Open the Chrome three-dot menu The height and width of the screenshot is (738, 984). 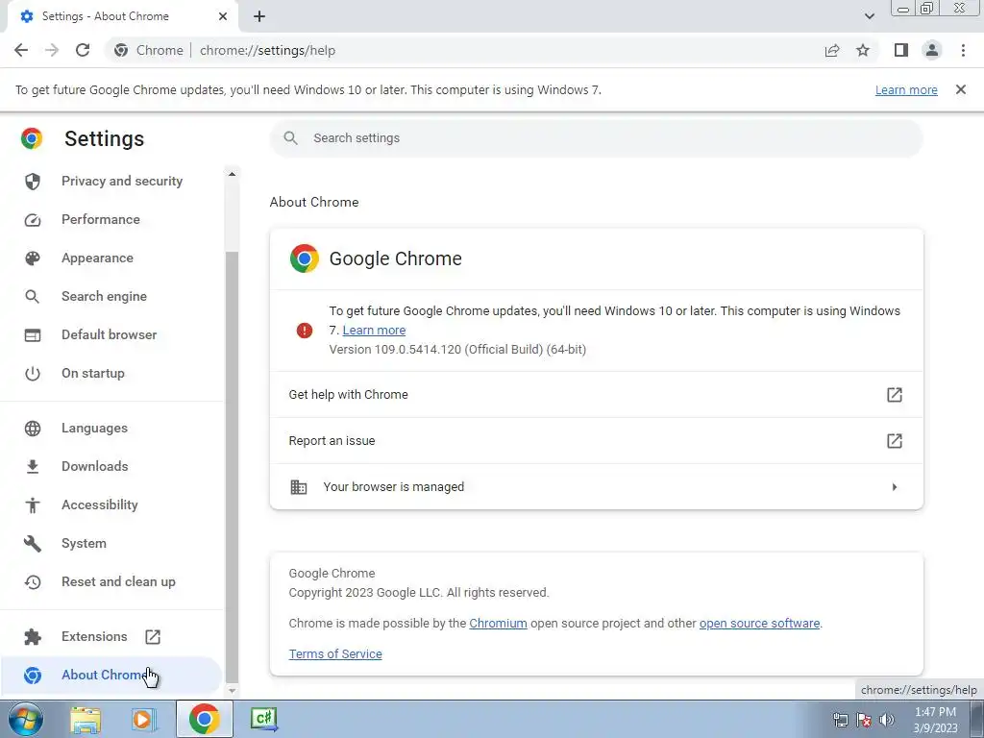click(963, 50)
